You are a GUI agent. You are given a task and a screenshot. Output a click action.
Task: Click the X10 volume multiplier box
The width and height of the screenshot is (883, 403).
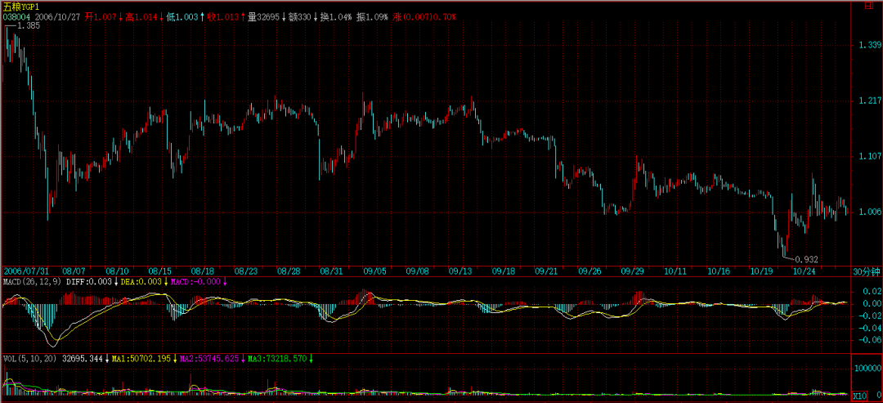pos(859,396)
